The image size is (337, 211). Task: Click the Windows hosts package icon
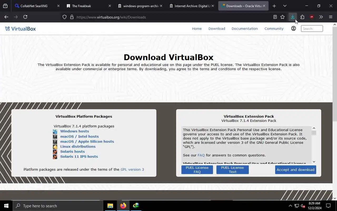coord(55,131)
